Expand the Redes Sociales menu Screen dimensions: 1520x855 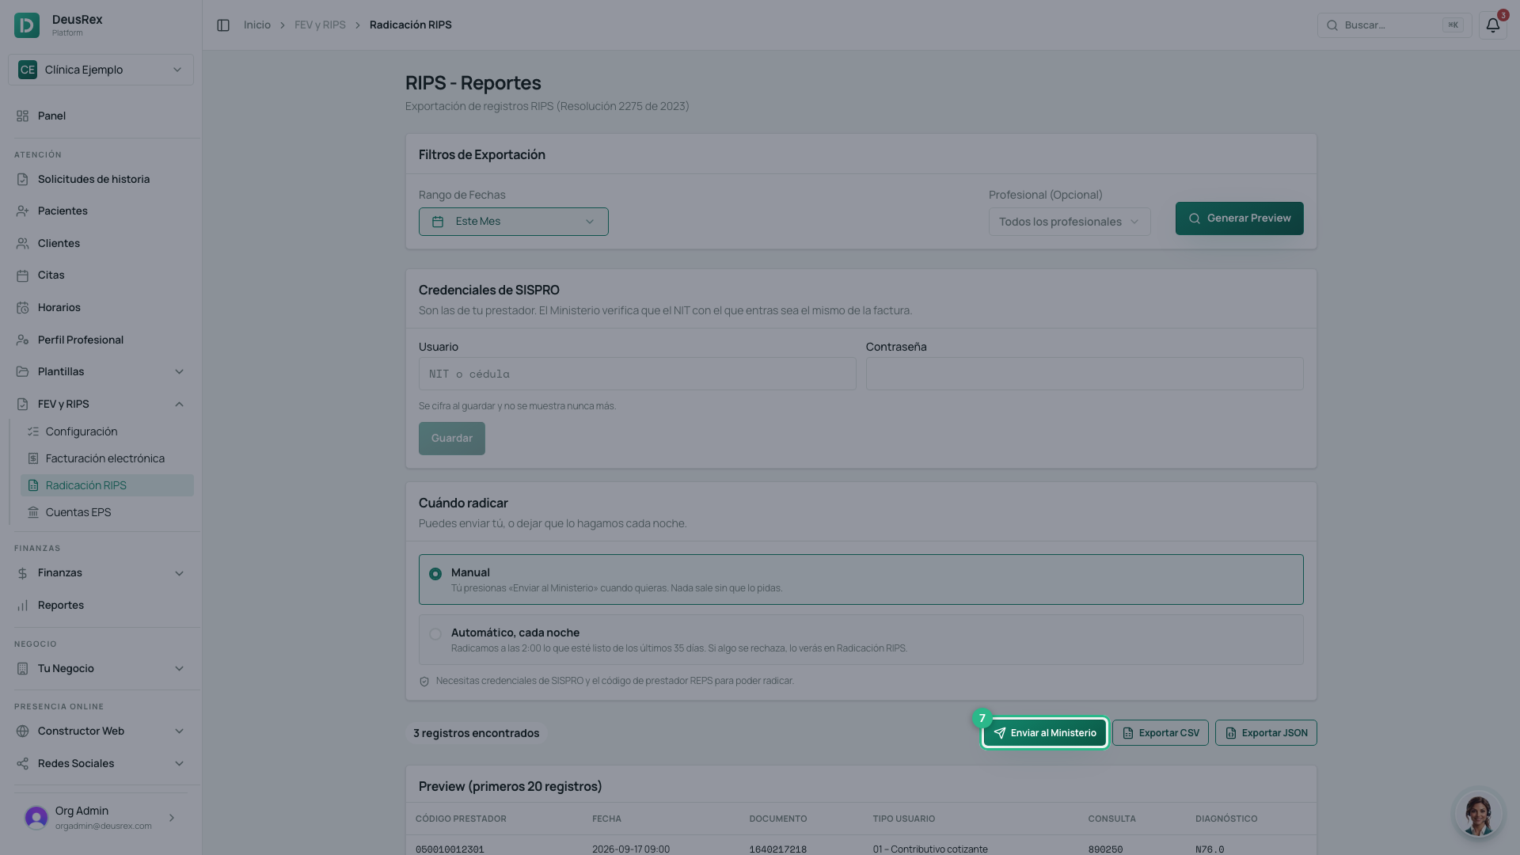pos(101,764)
